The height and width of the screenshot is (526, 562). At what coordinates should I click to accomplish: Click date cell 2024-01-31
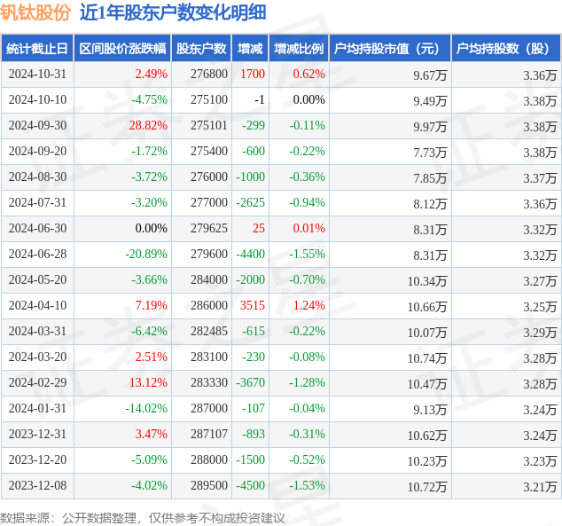coord(37,408)
